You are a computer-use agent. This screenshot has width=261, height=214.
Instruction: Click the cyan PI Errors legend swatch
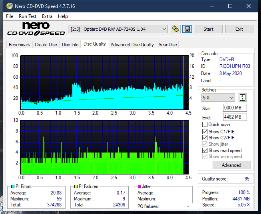(13, 186)
